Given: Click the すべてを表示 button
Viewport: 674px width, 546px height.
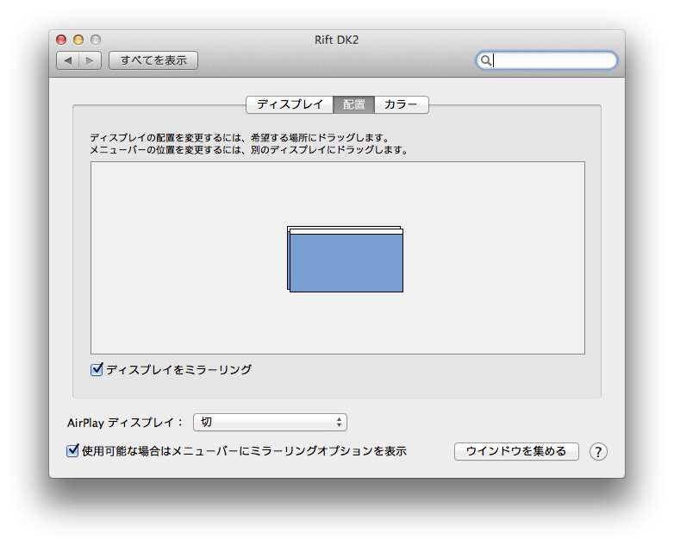Looking at the screenshot, I should [153, 60].
